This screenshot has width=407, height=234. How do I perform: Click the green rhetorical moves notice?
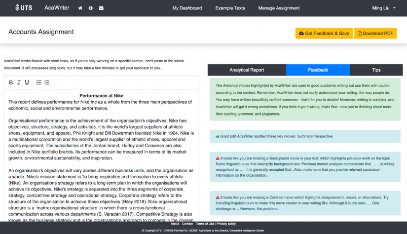pos(305,99)
